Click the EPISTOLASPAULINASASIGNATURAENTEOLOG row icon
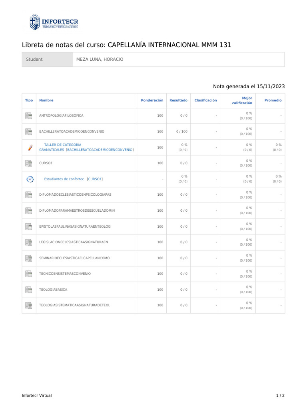 (x=29, y=226)
